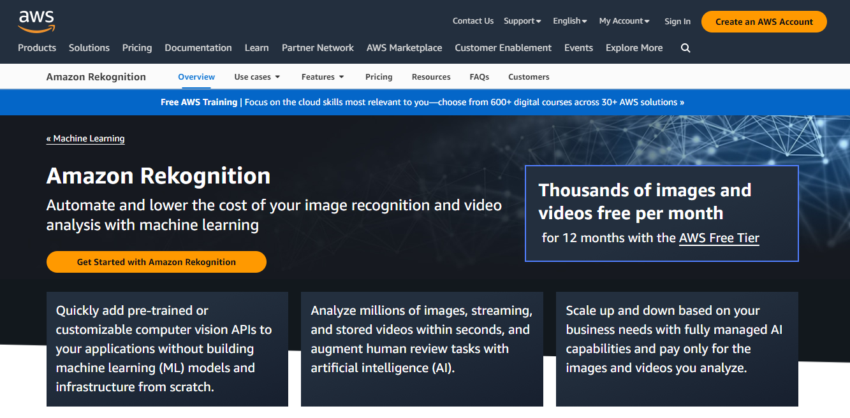Open the English language dropdown
This screenshot has width=850, height=418.
point(570,21)
